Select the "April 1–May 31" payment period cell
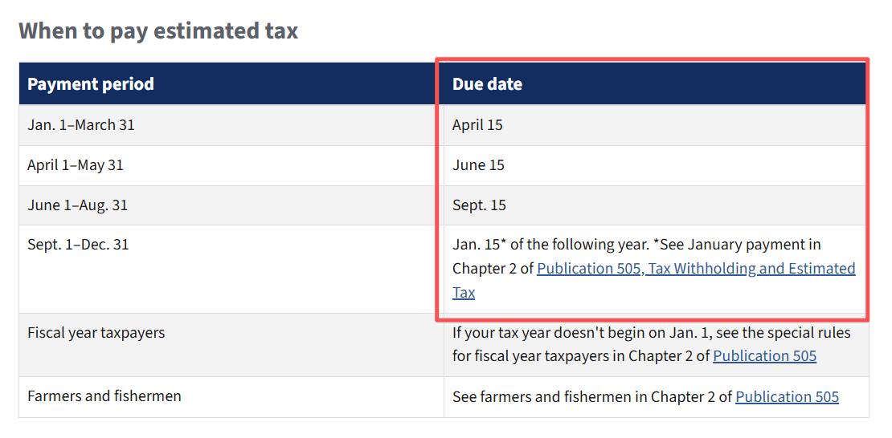This screenshot has width=892, height=438. click(x=76, y=165)
